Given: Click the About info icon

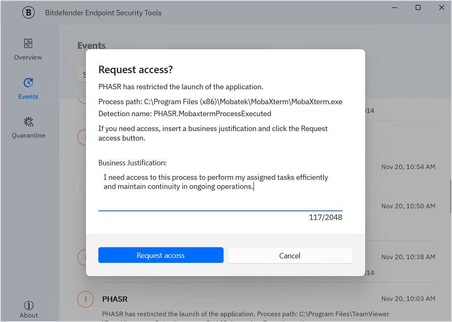Looking at the screenshot, I should click(x=29, y=305).
